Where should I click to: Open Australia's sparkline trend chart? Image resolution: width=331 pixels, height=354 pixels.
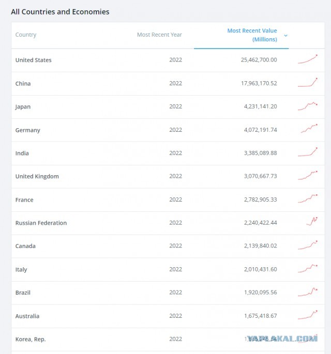[308, 315]
